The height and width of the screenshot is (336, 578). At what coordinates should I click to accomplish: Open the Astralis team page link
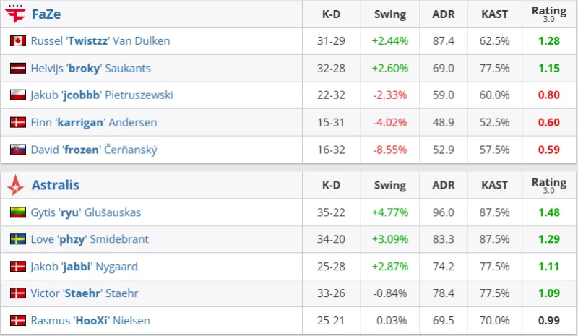click(55, 186)
